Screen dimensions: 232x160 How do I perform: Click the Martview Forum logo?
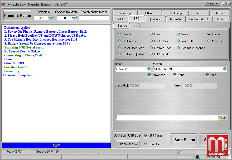(x=217, y=146)
